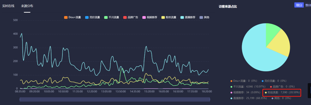
Task: Click pie legend 视频推荐: 34 (0.09%)
Action: pyautogui.click(x=245, y=92)
